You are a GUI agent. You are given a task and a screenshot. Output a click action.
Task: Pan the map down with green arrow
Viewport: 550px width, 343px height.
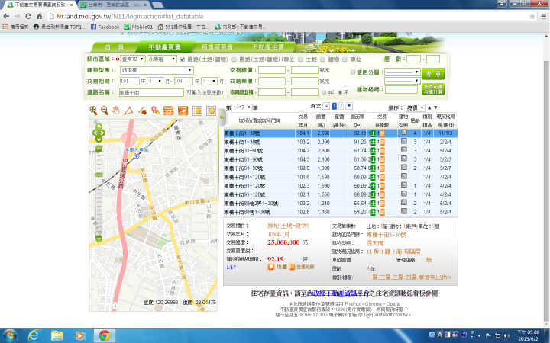99,139
